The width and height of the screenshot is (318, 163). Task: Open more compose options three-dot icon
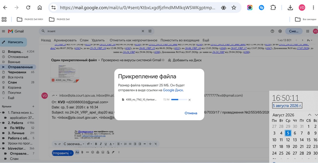119,152
